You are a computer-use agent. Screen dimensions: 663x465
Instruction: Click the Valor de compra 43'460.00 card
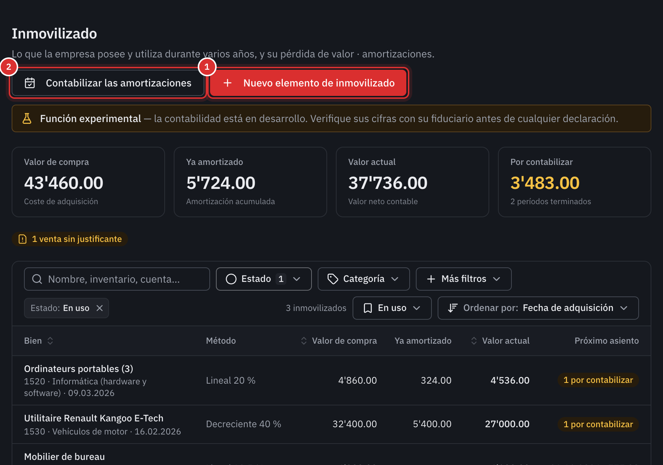click(x=88, y=182)
